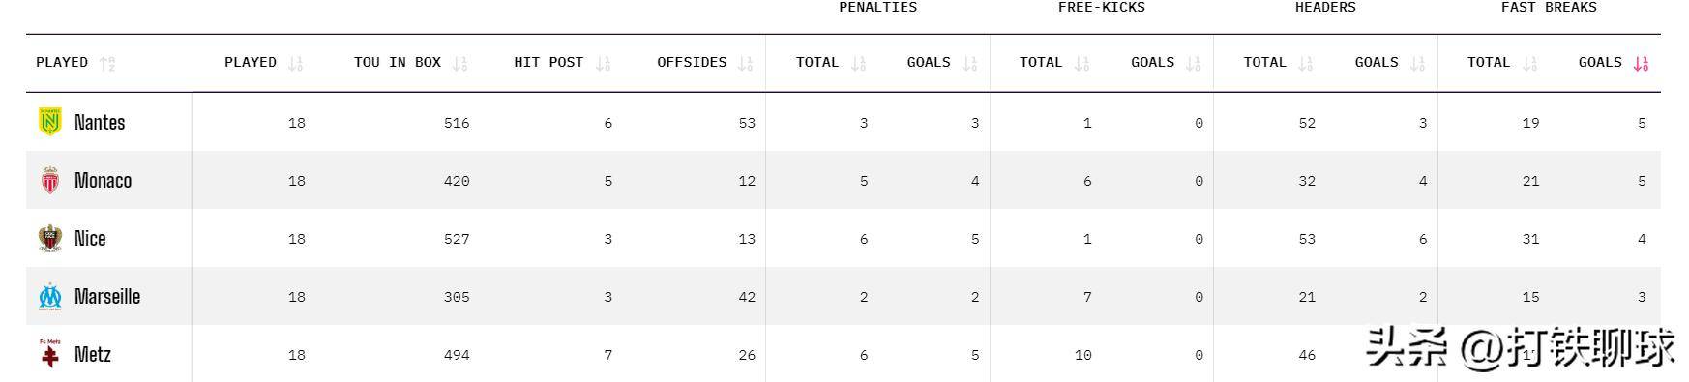1689x382 pixels.
Task: Click the Metz club crest icon
Action: click(49, 354)
